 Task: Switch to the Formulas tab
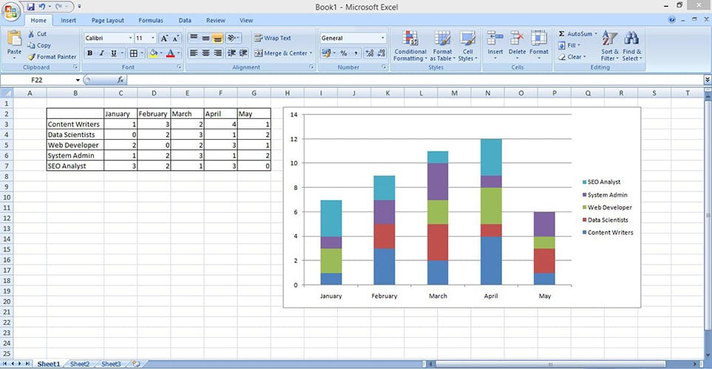click(x=151, y=21)
